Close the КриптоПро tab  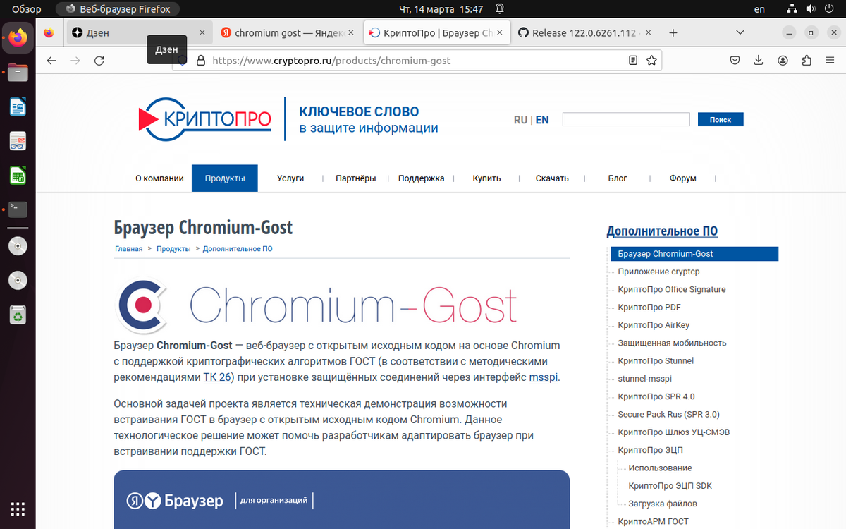point(501,32)
